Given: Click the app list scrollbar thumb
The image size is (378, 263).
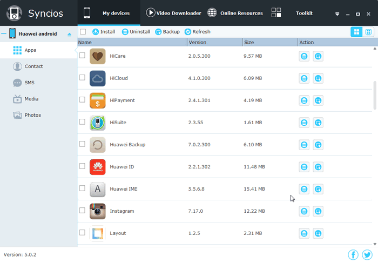Looking at the screenshot, I should point(375,95).
